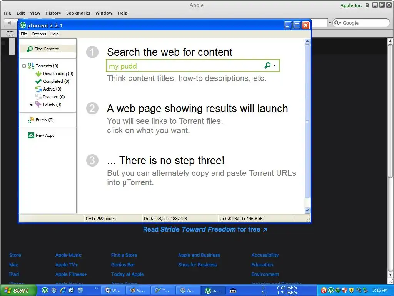Launch µTorrent from the quick launch bar
Viewport: 394px width, 296px height.
click(45, 290)
